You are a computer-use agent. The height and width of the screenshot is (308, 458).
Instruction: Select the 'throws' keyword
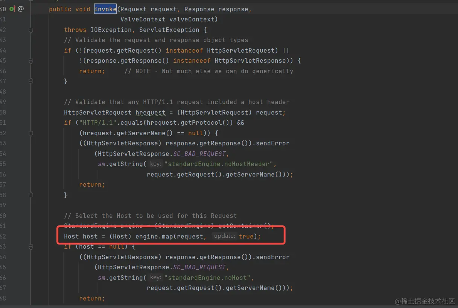(75, 30)
